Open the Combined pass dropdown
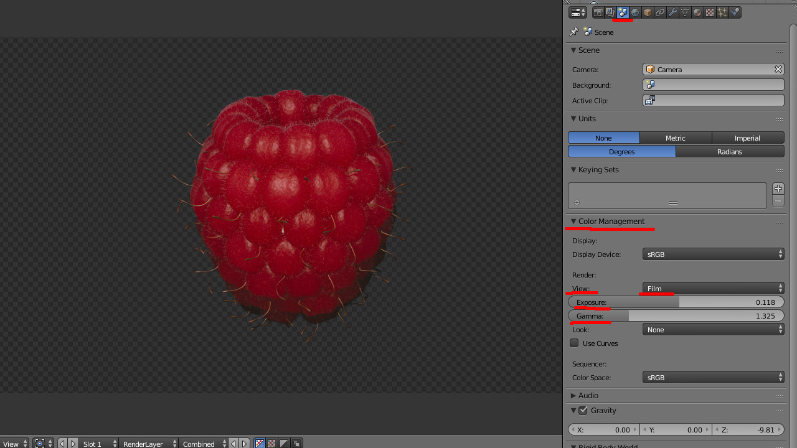Viewport: 797px width, 448px height. tap(204, 444)
